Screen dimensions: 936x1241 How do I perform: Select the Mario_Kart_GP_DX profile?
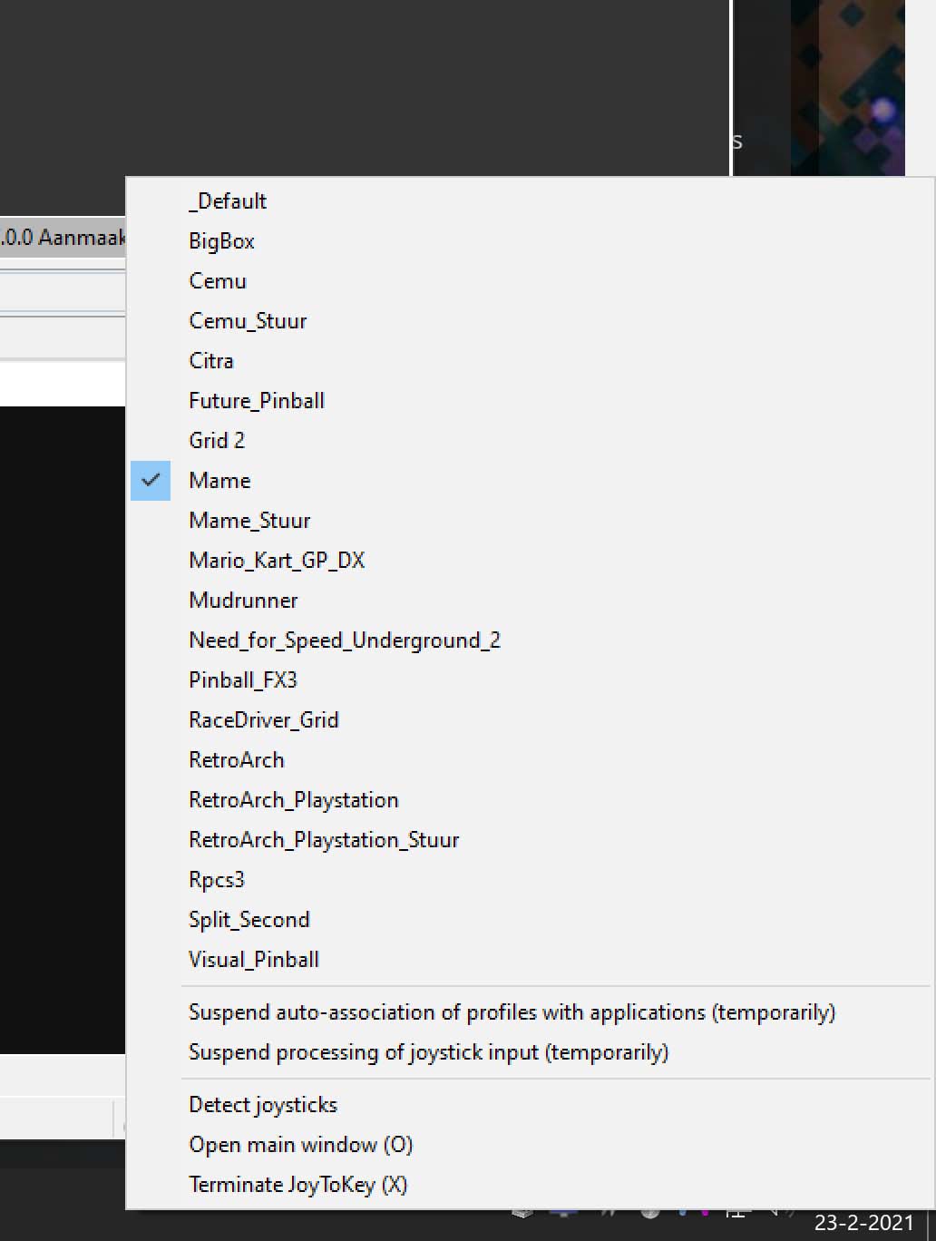(x=530, y=561)
